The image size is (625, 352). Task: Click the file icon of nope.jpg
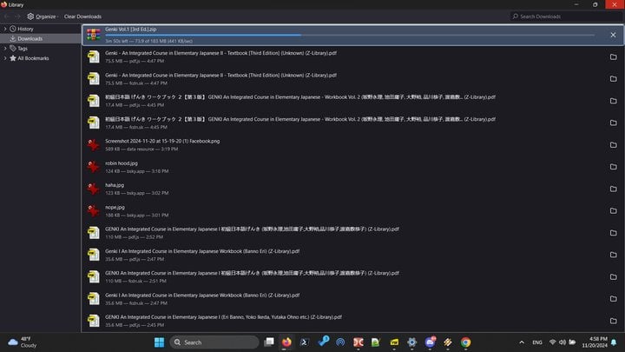tap(94, 210)
